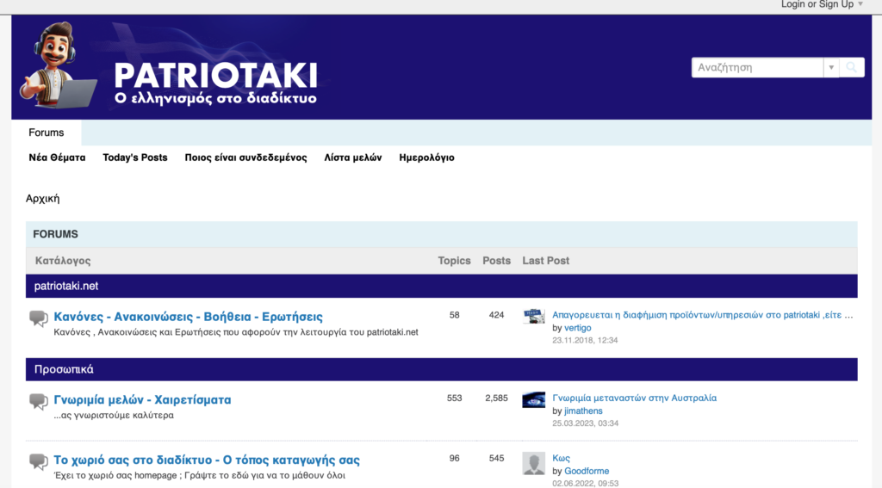
Task: Click the search magnifier icon
Action: (x=852, y=67)
